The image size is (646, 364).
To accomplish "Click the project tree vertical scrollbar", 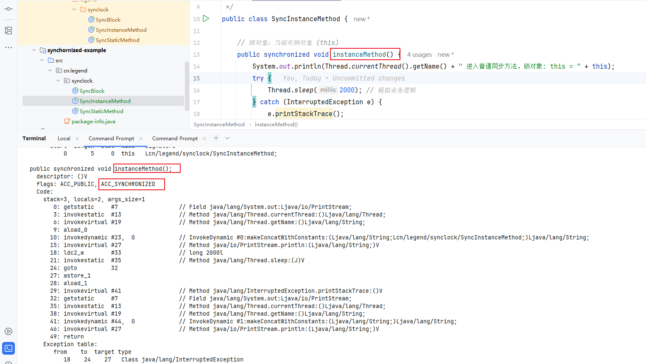I will (x=187, y=86).
